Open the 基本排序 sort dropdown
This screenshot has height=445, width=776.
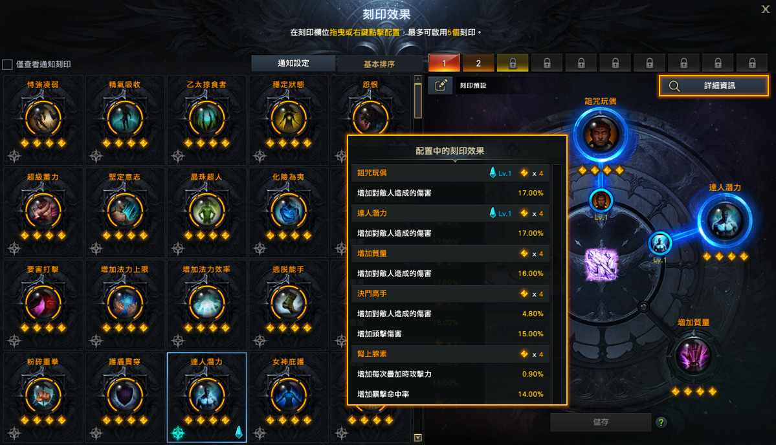(x=379, y=64)
